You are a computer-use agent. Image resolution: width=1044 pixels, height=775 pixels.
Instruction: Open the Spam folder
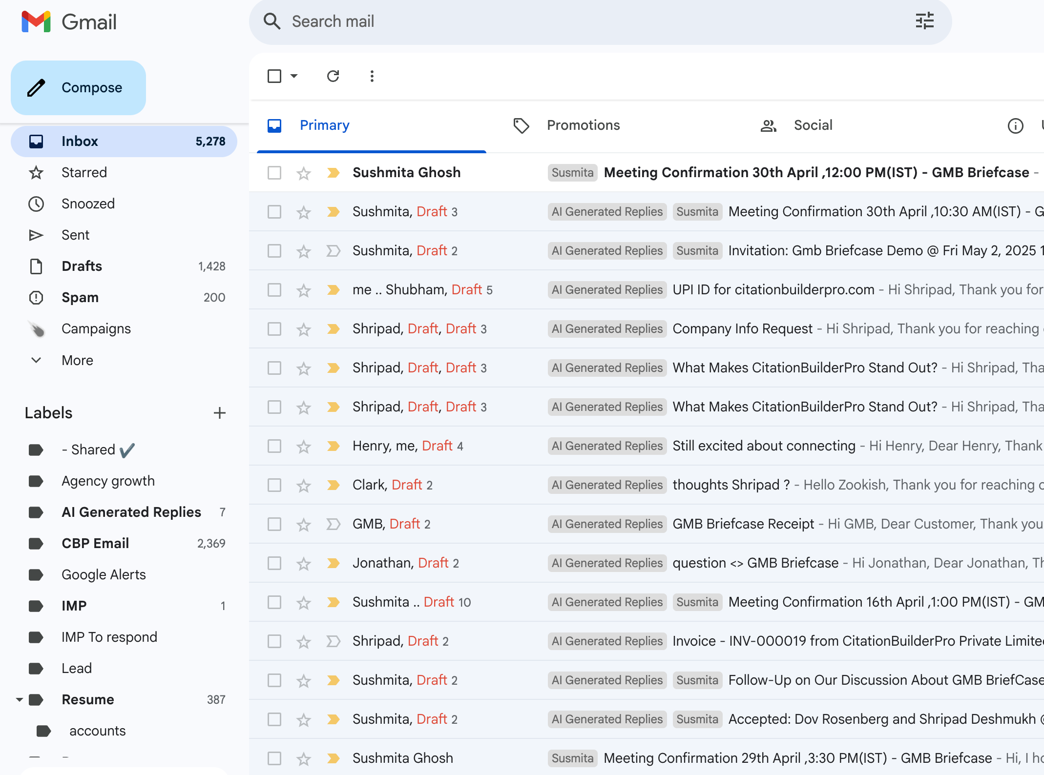coord(124,298)
